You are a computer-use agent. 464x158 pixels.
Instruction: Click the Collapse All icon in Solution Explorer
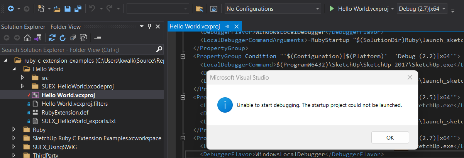click(x=73, y=38)
